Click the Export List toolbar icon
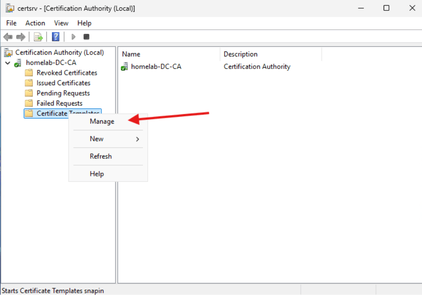The height and width of the screenshot is (295, 422). 38,37
